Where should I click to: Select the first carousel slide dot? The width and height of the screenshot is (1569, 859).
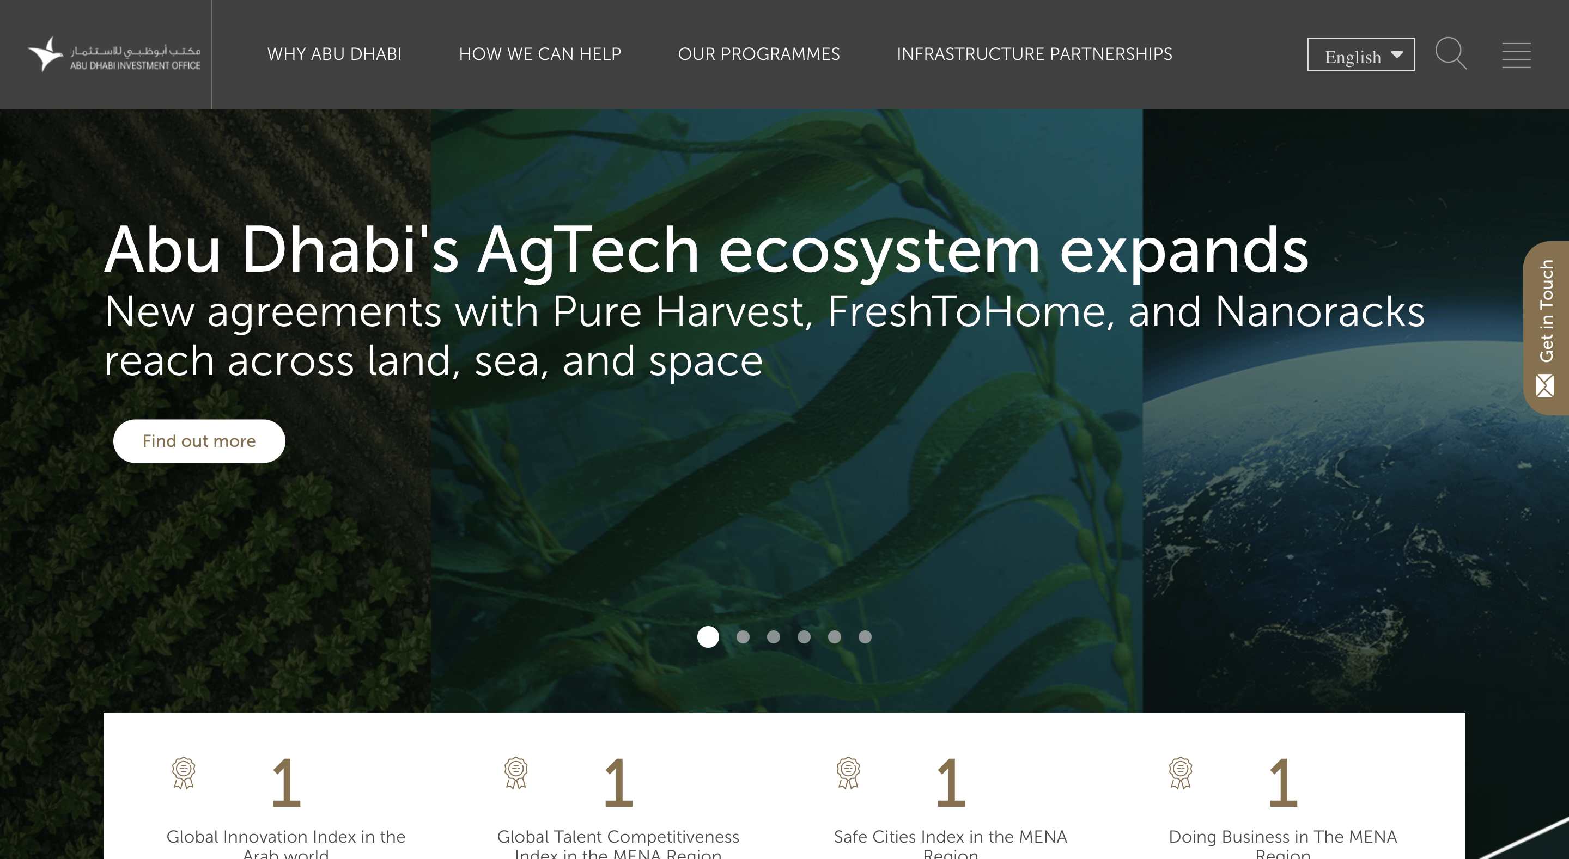[708, 637]
